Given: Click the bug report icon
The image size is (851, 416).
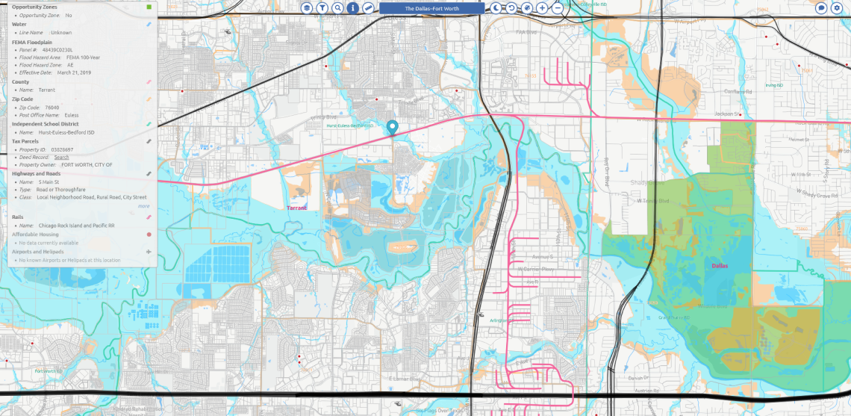Looking at the screenshot, I should pos(527,8).
